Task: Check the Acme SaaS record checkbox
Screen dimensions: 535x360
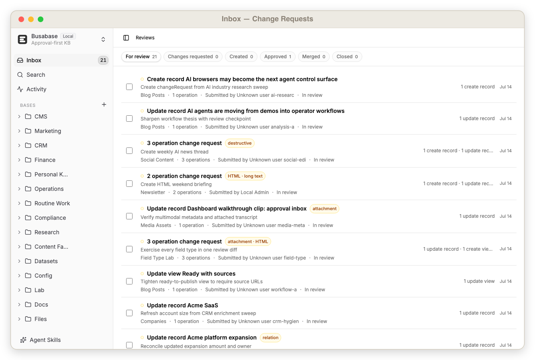Action: [x=129, y=313]
